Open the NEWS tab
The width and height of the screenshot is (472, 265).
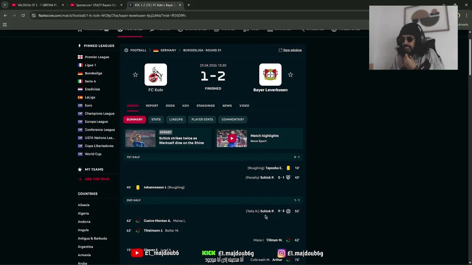click(x=227, y=106)
